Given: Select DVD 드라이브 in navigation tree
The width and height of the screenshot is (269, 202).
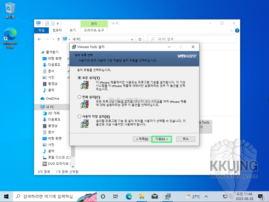Looking at the screenshot, I should point(56,164).
